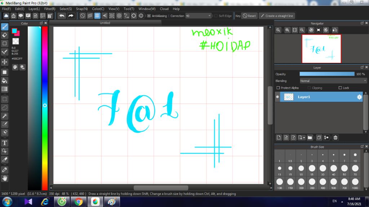The image size is (369, 207).
Task: Select the Eraser tool in left toolbar
Action: coord(4,35)
